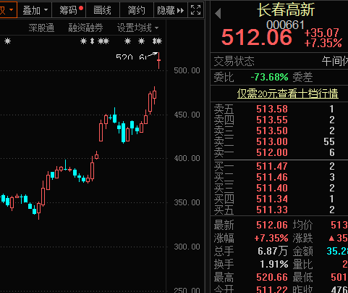Open the 融资融券 label
The height and width of the screenshot is (293, 348).
[x=85, y=28]
